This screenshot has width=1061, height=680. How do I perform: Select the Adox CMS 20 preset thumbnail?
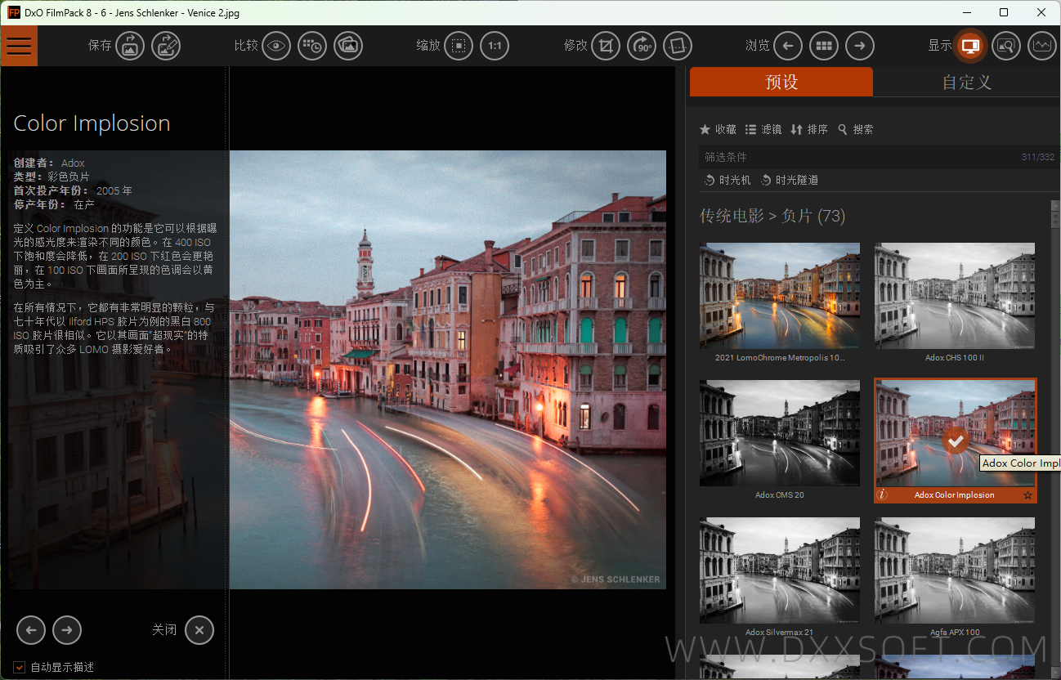point(780,433)
